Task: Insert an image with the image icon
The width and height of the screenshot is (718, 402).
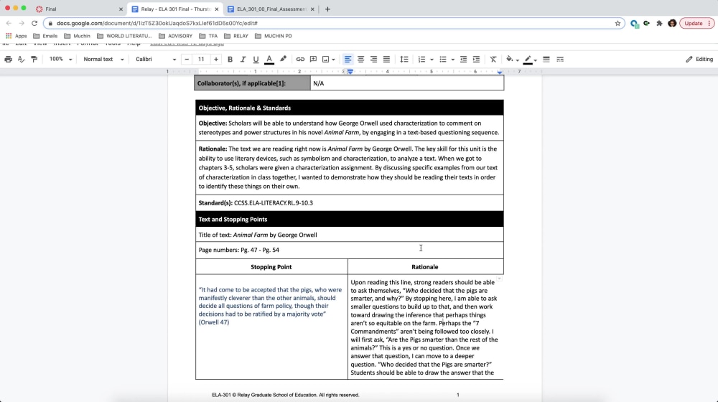Action: click(325, 59)
